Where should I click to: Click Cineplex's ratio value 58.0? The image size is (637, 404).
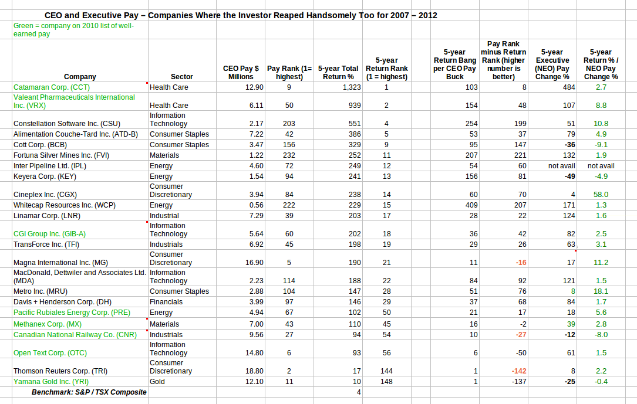point(601,195)
